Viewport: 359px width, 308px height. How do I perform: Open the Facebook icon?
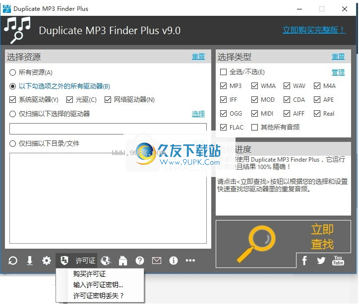304,261
